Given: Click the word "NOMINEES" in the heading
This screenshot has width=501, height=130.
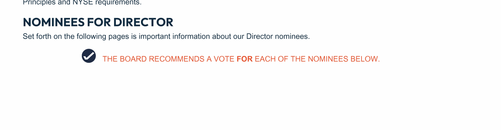Looking at the screenshot, I should tap(54, 23).
